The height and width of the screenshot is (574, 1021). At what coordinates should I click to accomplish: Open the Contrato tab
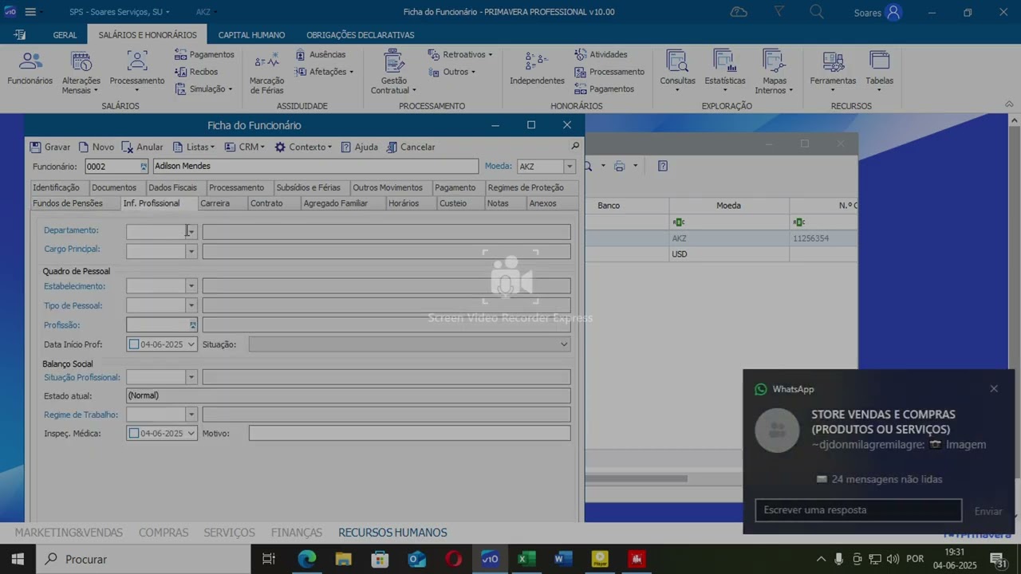tap(266, 203)
